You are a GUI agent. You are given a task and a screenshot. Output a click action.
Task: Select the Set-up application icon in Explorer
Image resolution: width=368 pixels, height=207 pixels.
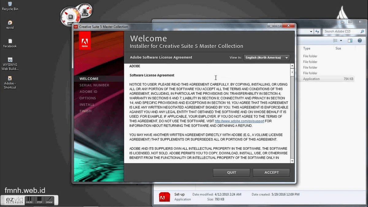coord(164,197)
